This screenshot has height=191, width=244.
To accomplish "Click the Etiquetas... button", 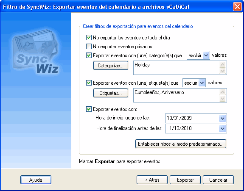I will tap(111, 93).
